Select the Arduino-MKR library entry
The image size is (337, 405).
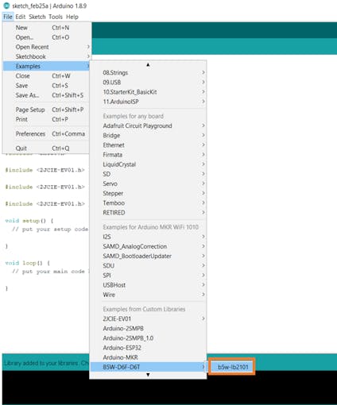click(148, 357)
